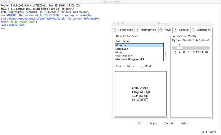
Task: Enable the Bold checkbox
Action: 142,66
